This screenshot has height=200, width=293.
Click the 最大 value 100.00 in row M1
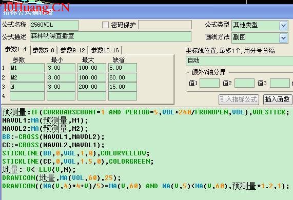92,68
